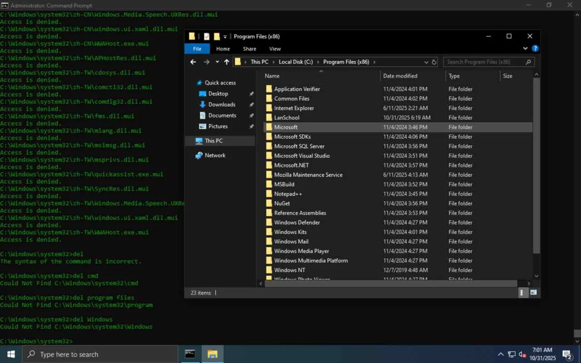Screen dimensions: 581x363
Task: Open the View ribbon tab
Action: coord(275,49)
